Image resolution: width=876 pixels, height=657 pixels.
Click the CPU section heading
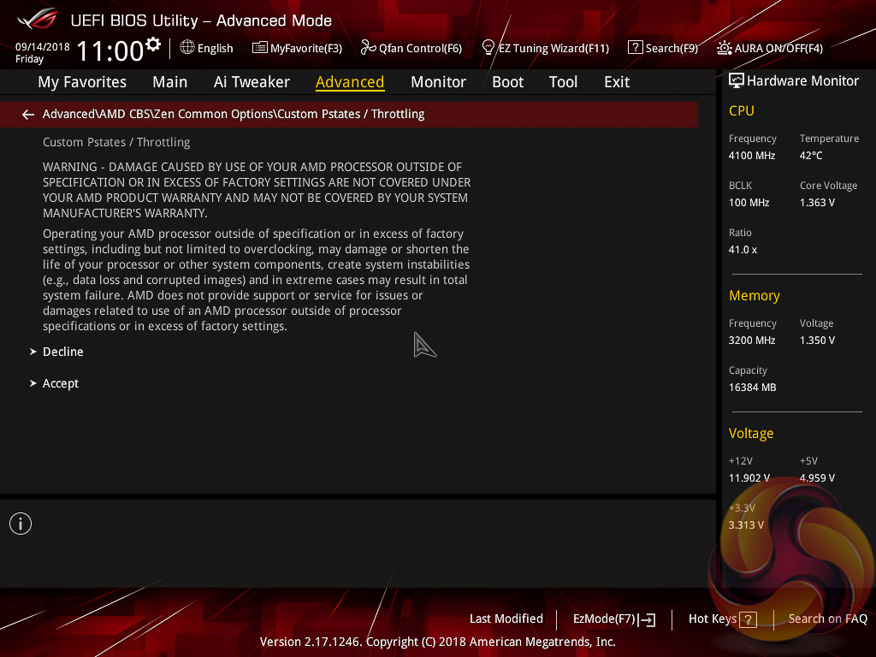coord(742,111)
